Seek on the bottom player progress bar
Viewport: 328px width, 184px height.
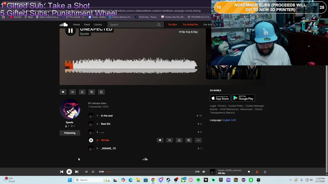coord(149,172)
